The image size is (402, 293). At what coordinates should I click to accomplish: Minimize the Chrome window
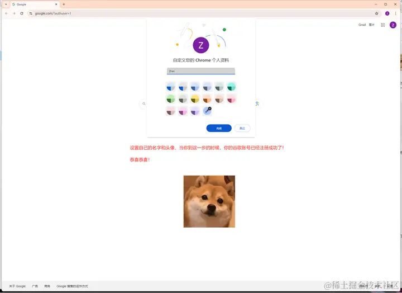tap(376, 4)
